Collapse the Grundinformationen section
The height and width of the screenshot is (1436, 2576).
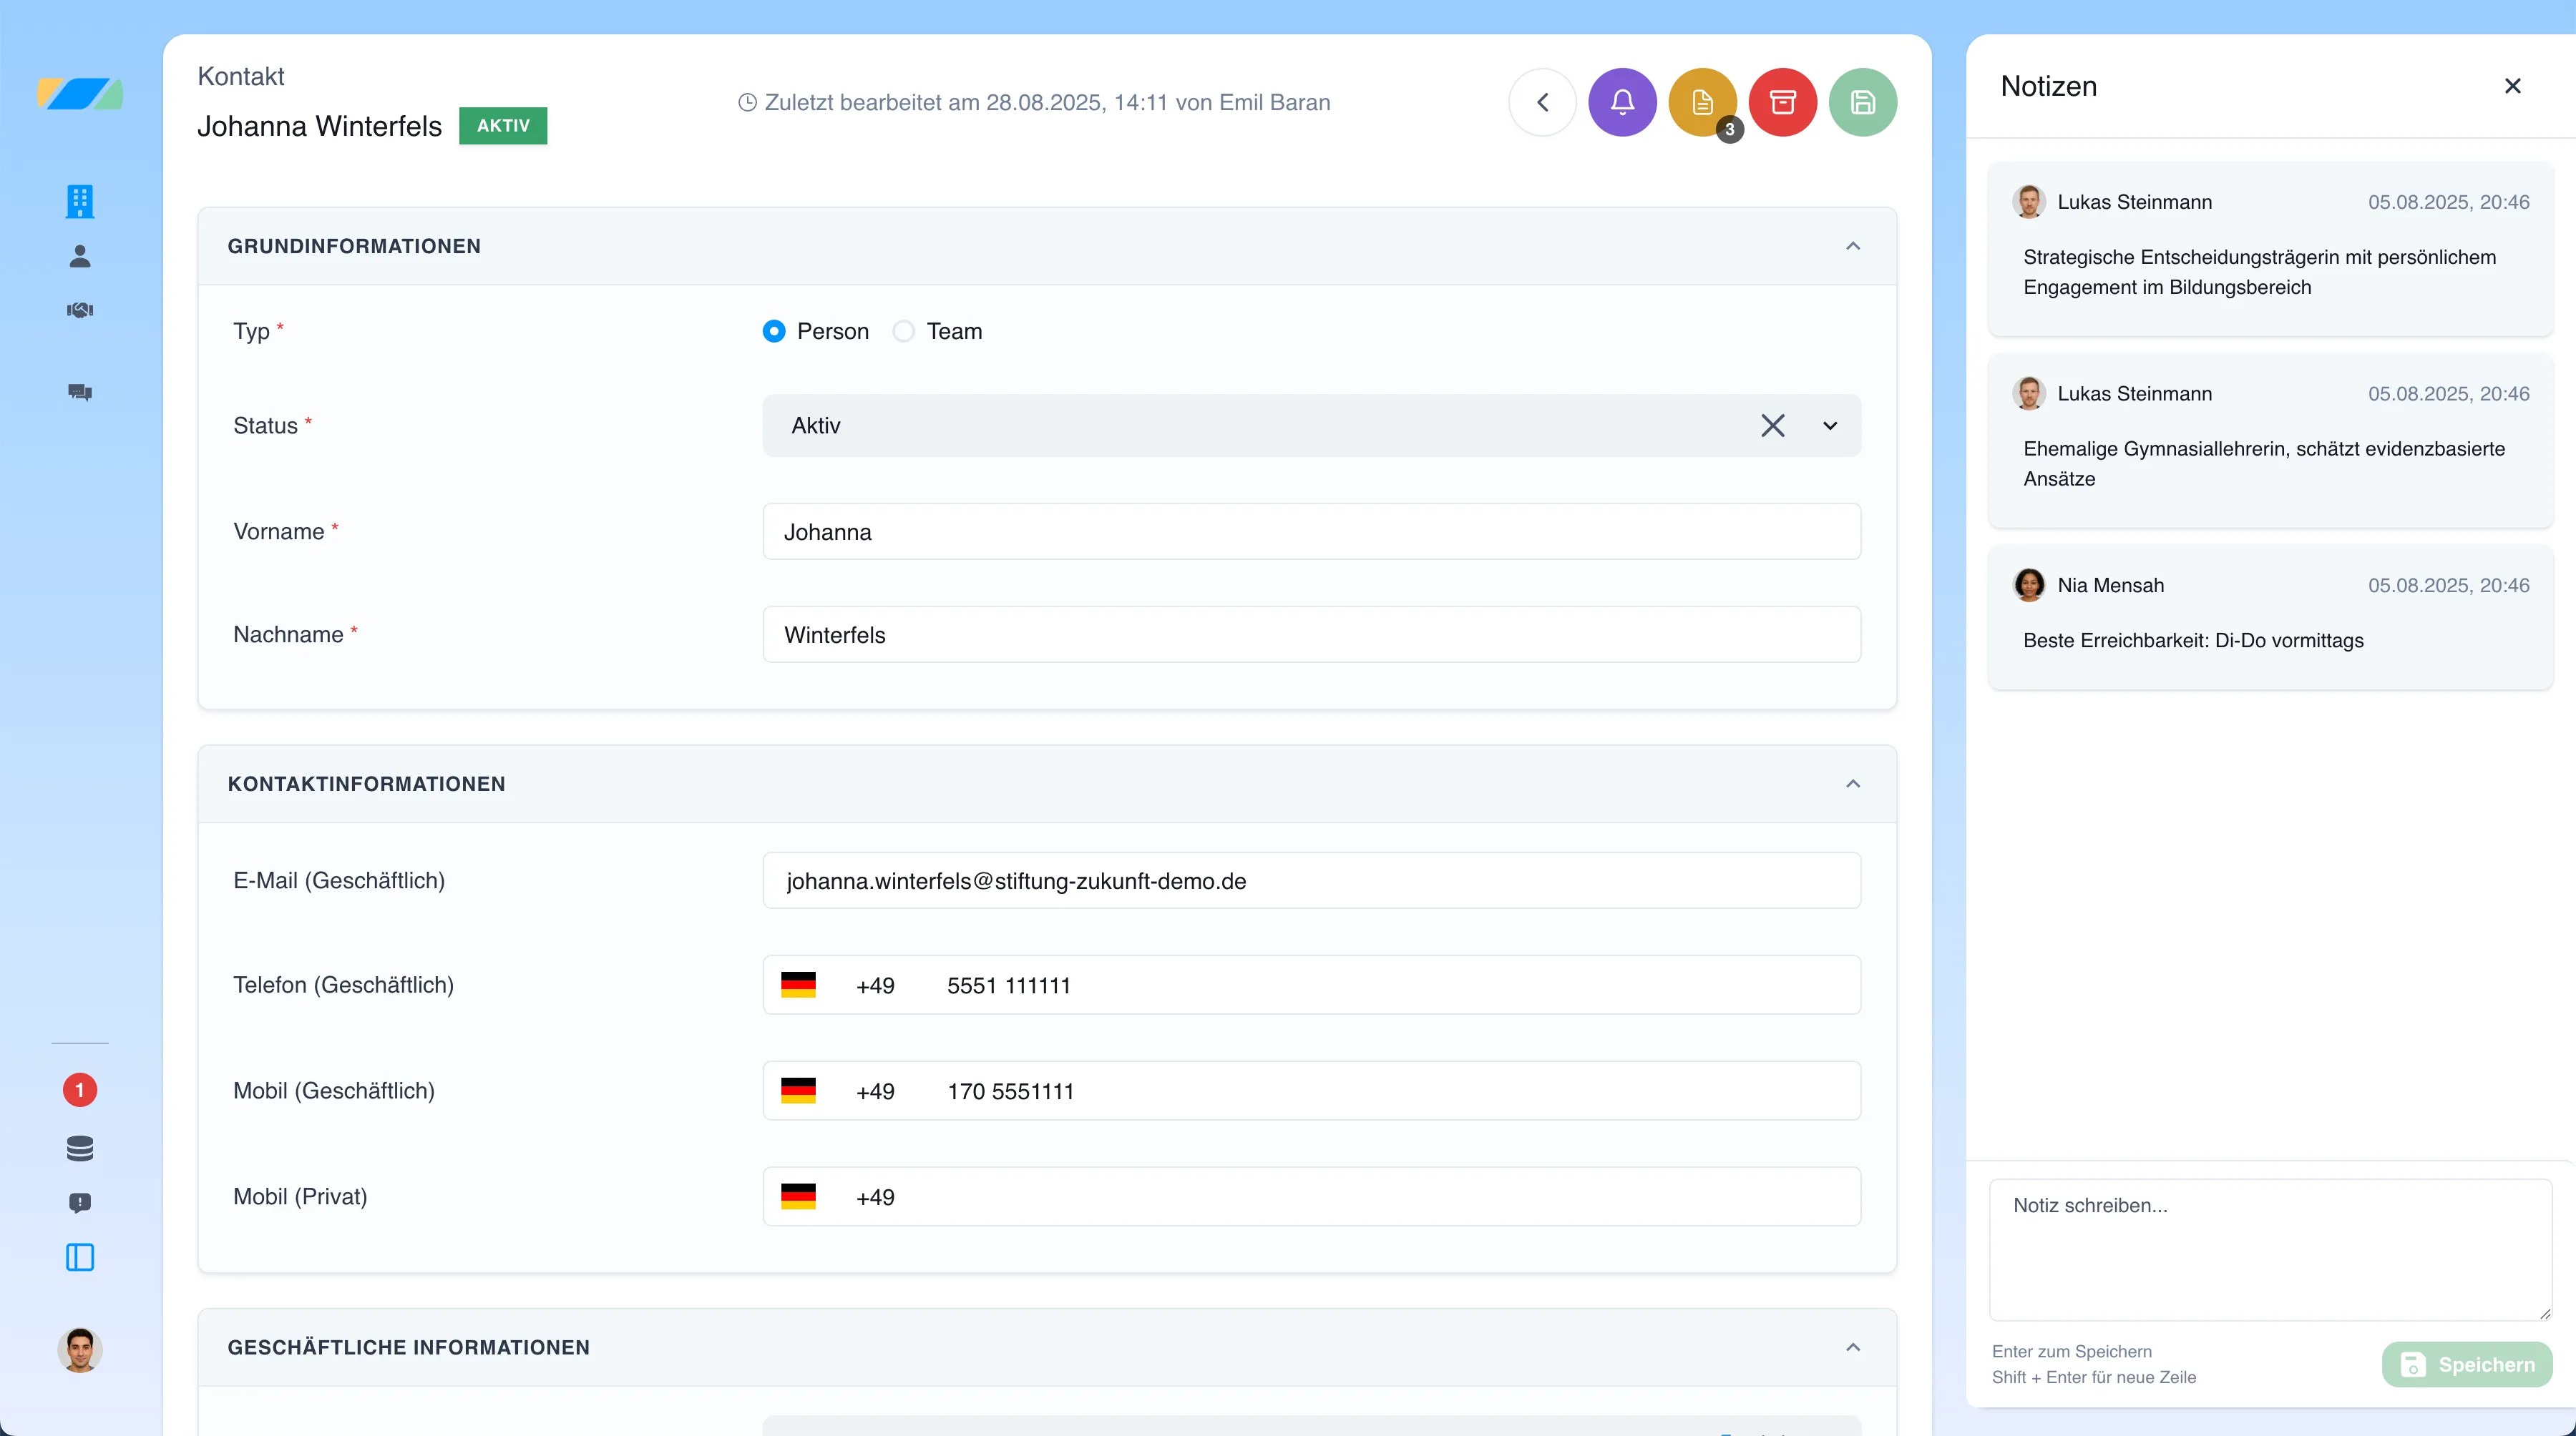coord(1853,246)
